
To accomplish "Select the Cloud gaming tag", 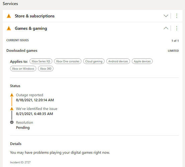I will pyautogui.click(x=94, y=61).
